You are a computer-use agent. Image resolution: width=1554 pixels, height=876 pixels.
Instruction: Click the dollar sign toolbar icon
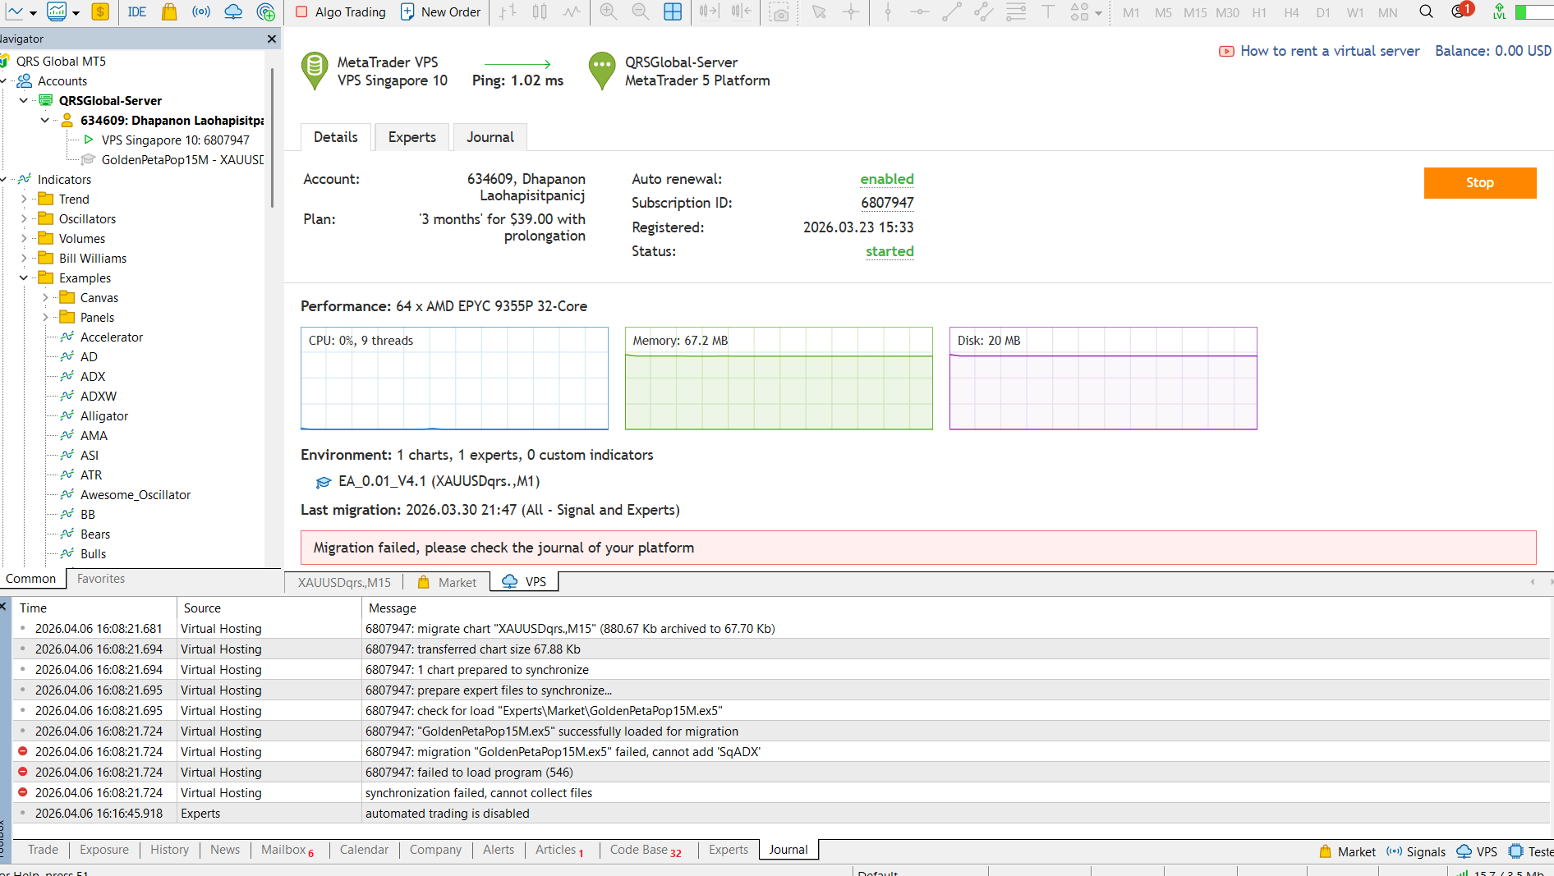tap(100, 11)
